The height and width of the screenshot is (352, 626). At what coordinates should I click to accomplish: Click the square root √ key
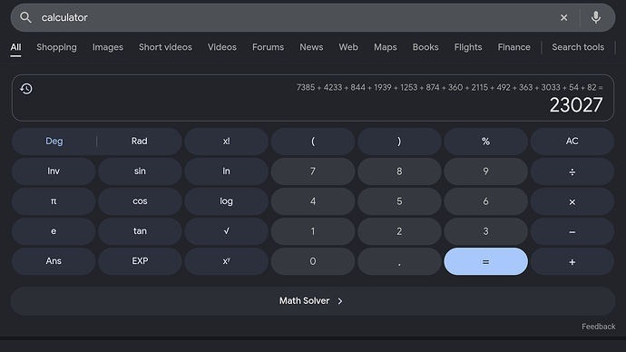click(227, 231)
